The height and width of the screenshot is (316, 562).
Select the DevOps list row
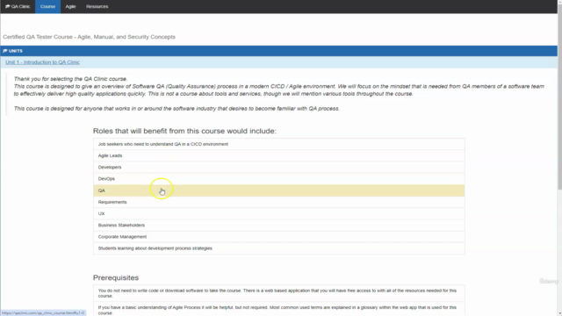click(279, 179)
